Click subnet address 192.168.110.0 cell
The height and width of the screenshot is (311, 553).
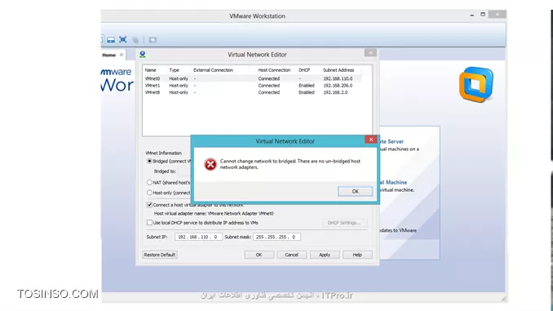click(x=338, y=78)
